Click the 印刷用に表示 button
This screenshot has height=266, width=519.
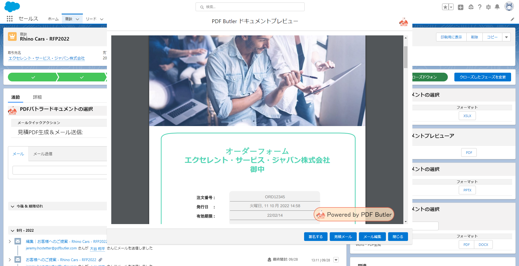(x=451, y=37)
